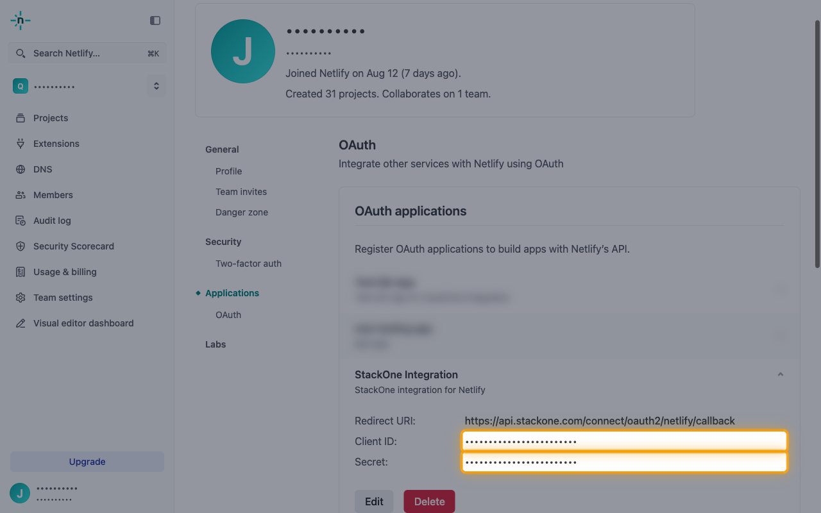This screenshot has height=513, width=821.
Task: Open the OAuth subsection link
Action: 228,315
